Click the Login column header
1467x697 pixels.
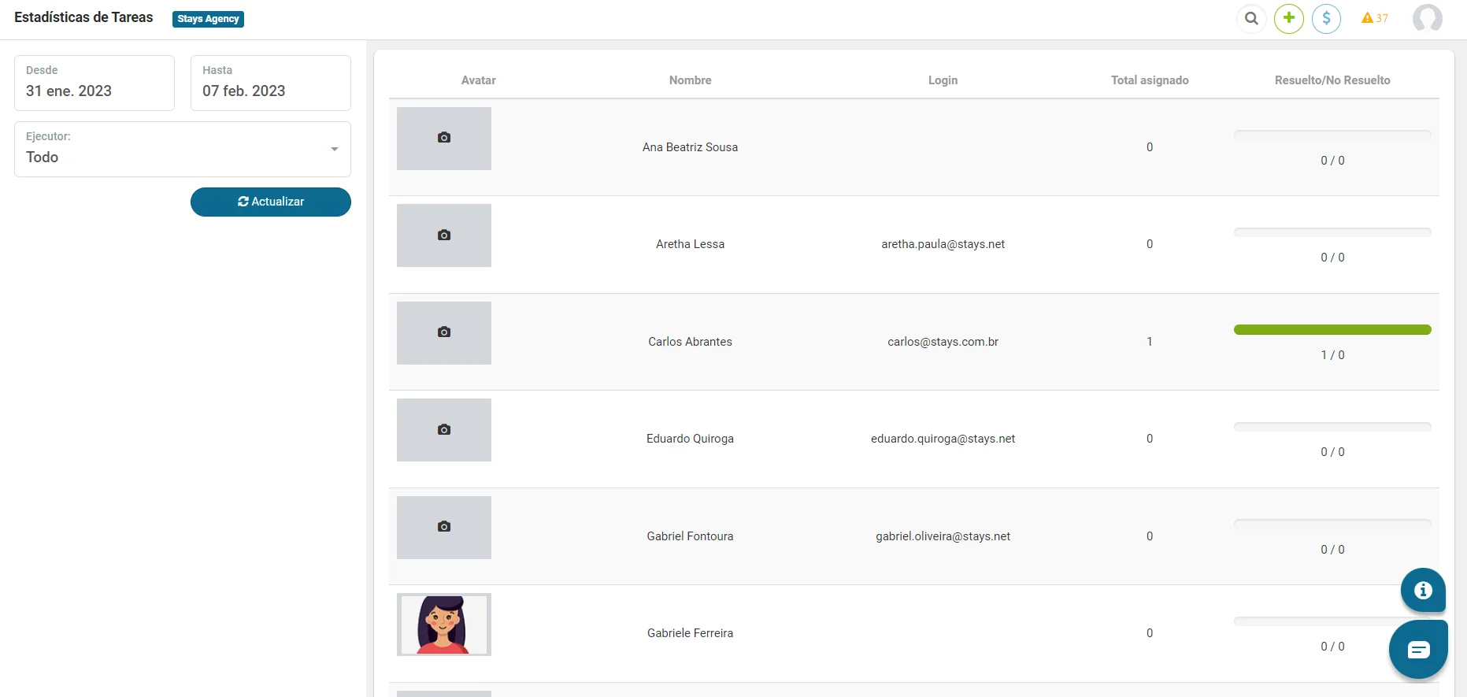click(943, 80)
